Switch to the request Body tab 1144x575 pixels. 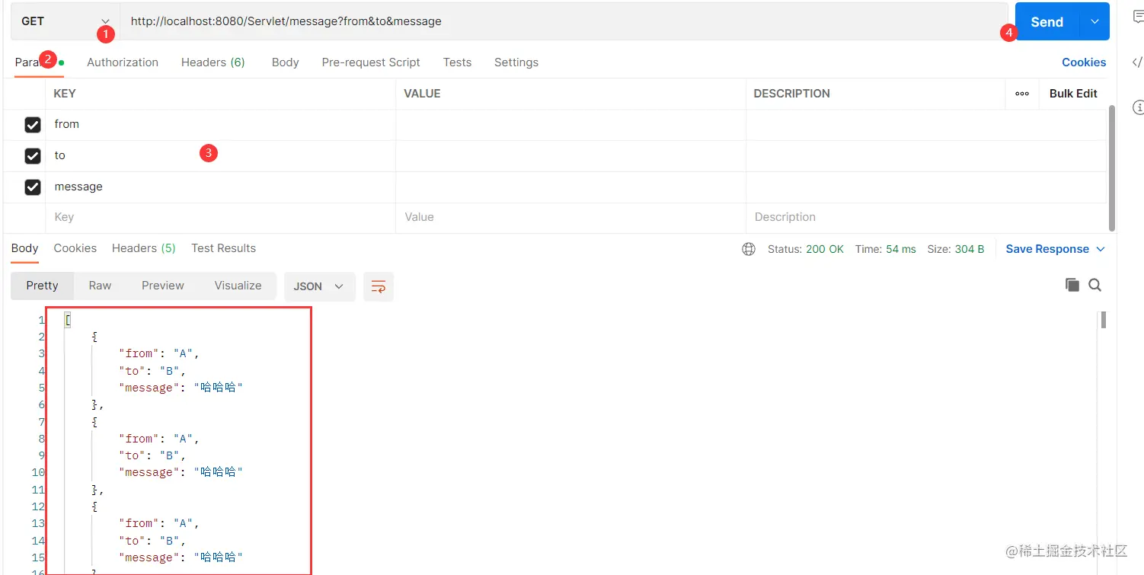click(x=286, y=62)
